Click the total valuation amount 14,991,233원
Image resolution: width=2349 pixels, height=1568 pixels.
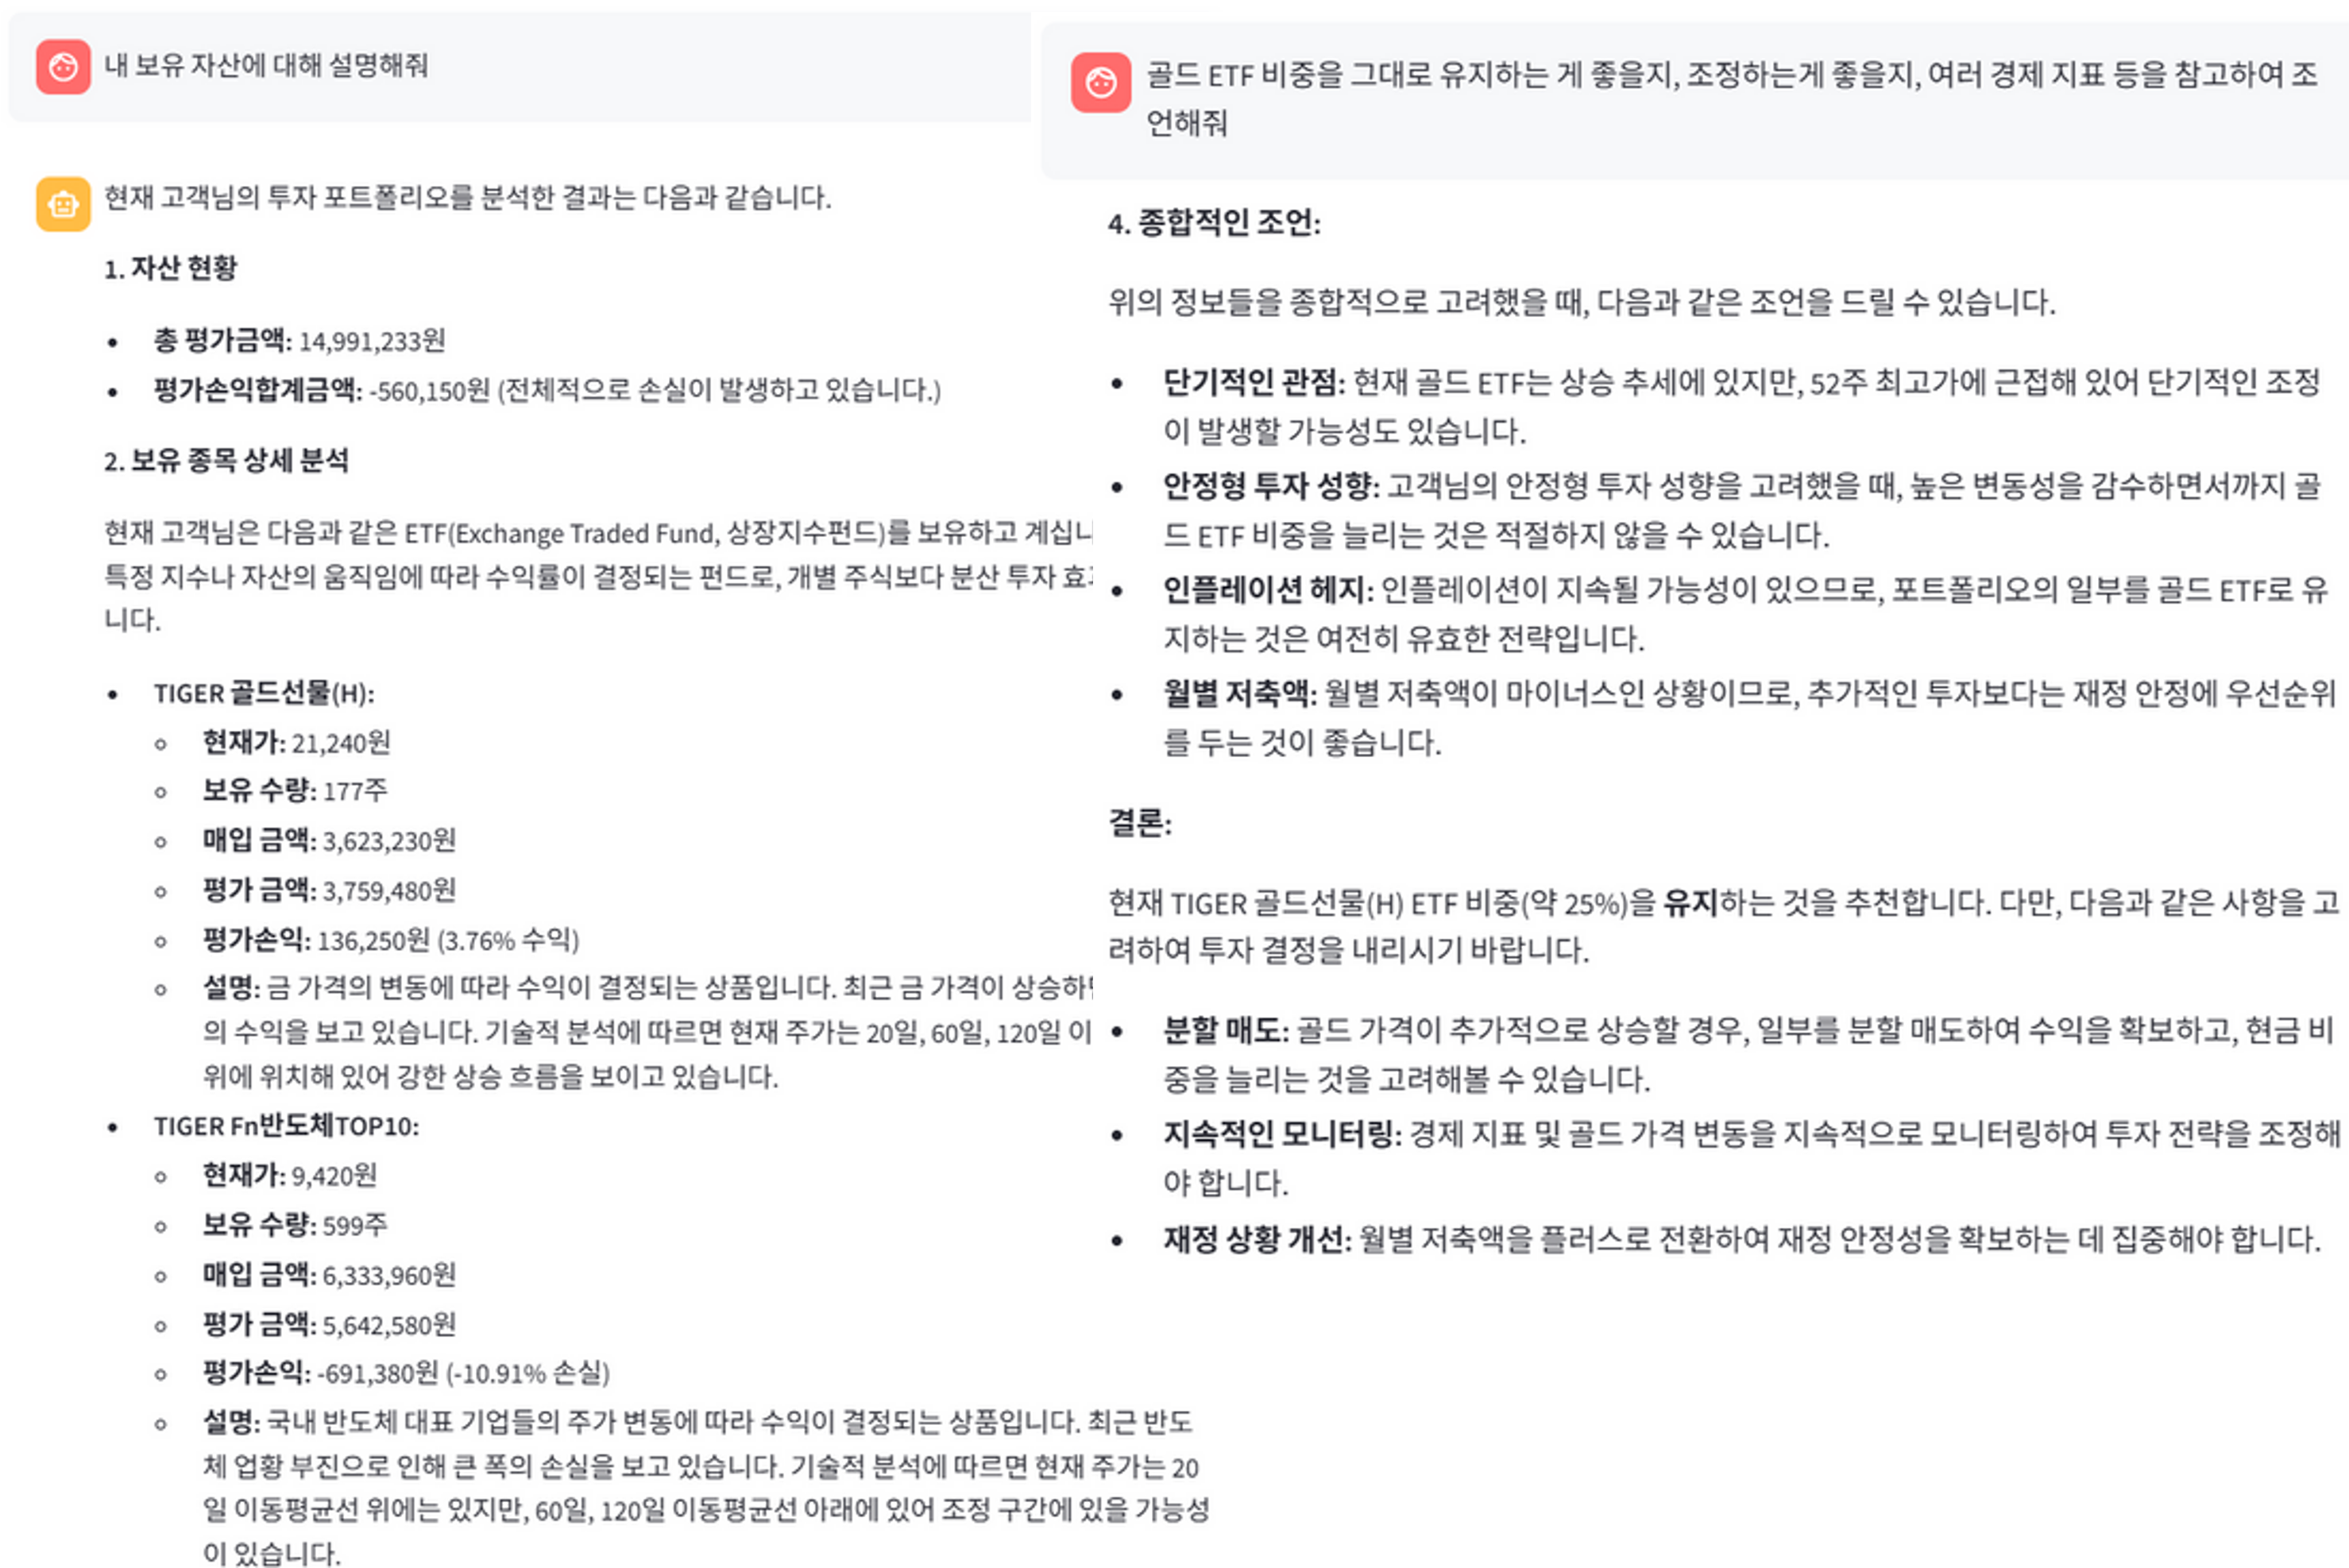click(372, 341)
